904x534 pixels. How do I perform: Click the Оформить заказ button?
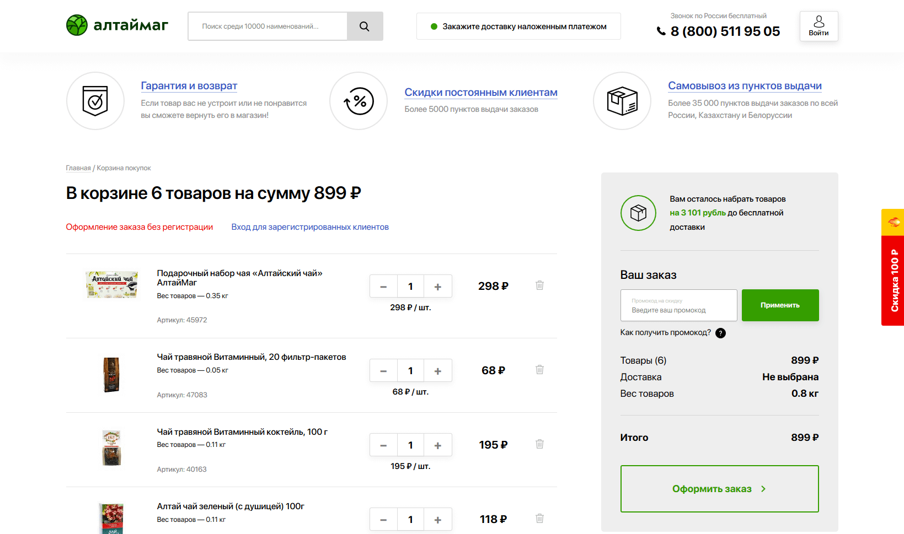tap(719, 489)
